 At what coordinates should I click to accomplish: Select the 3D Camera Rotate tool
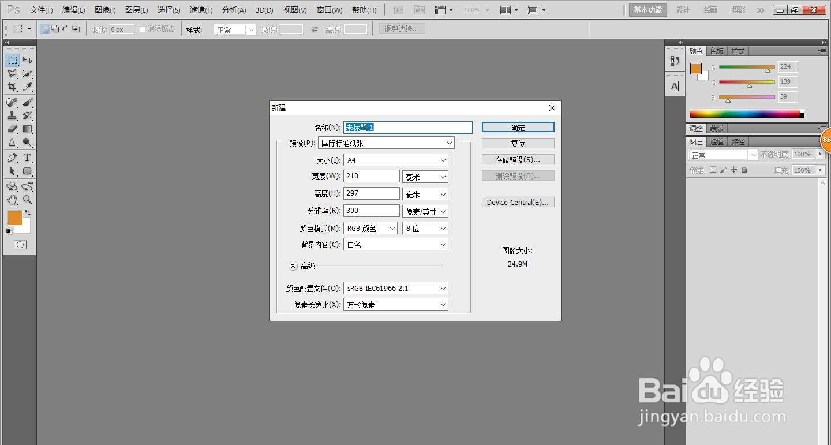tap(27, 186)
